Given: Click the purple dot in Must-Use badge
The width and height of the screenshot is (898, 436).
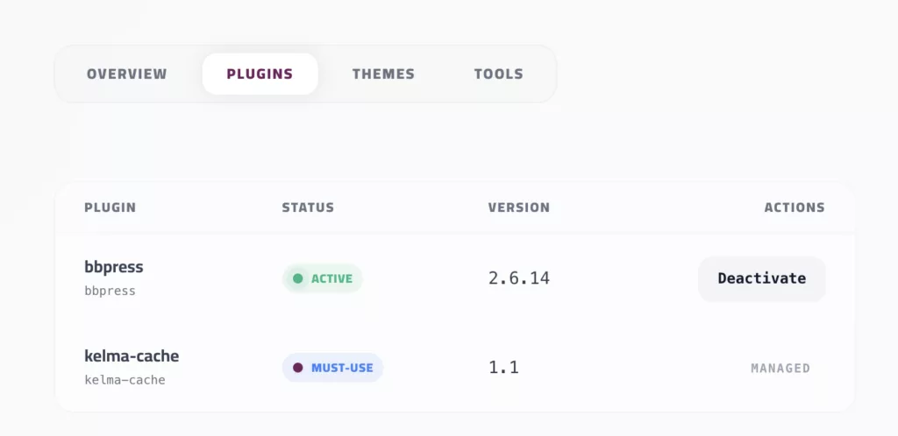Looking at the screenshot, I should (298, 368).
